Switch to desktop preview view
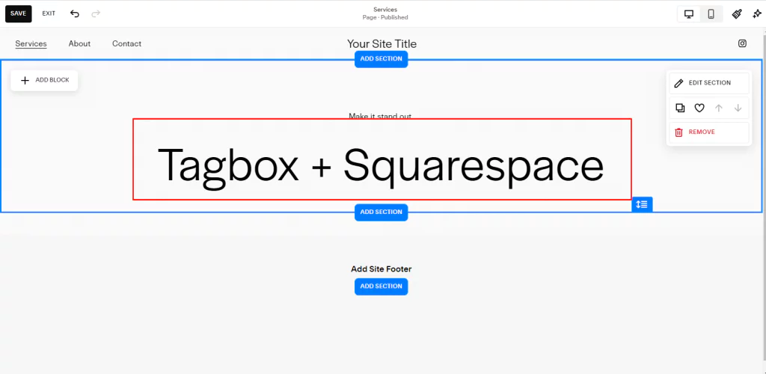 [689, 13]
